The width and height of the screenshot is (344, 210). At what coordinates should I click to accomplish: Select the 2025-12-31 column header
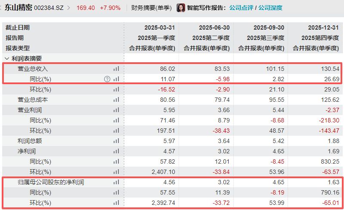click(x=323, y=27)
